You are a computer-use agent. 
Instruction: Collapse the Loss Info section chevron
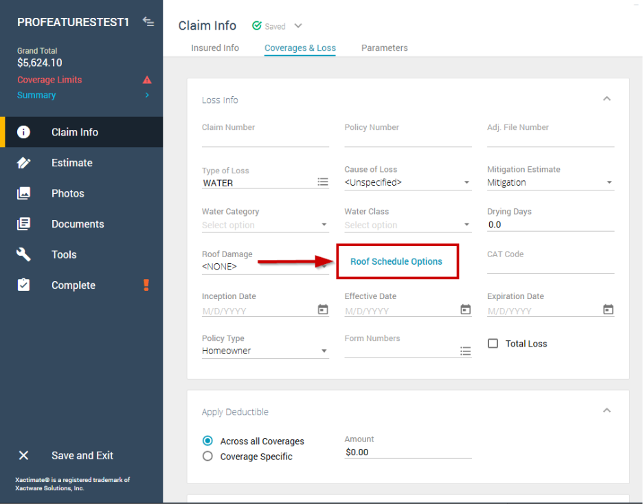click(x=607, y=99)
